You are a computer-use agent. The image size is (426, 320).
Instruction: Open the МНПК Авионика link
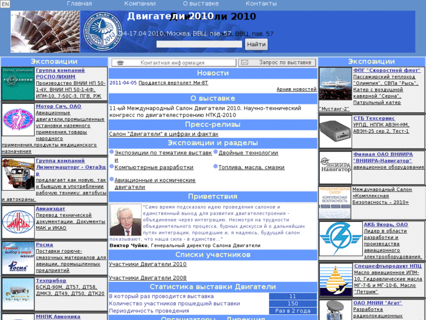[58, 316]
